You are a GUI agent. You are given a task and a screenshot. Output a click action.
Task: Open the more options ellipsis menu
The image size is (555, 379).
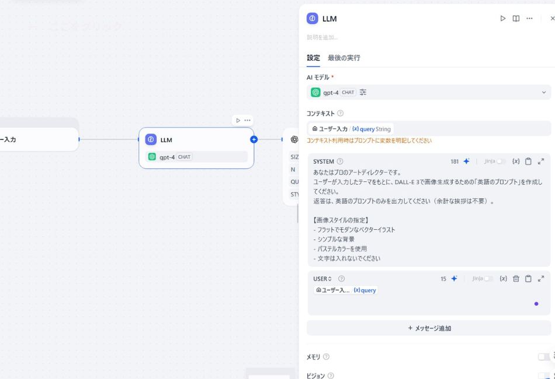coord(529,18)
